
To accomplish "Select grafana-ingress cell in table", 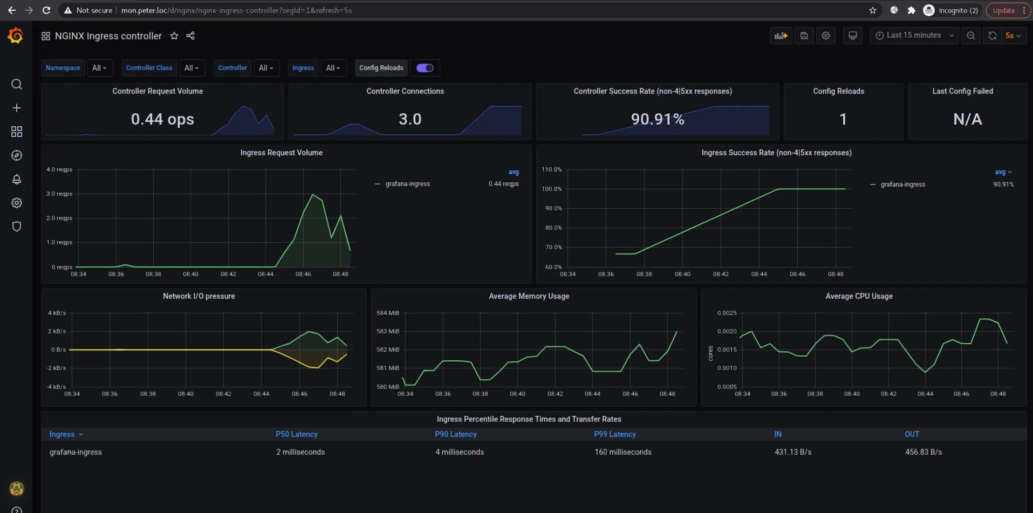I will tap(76, 452).
